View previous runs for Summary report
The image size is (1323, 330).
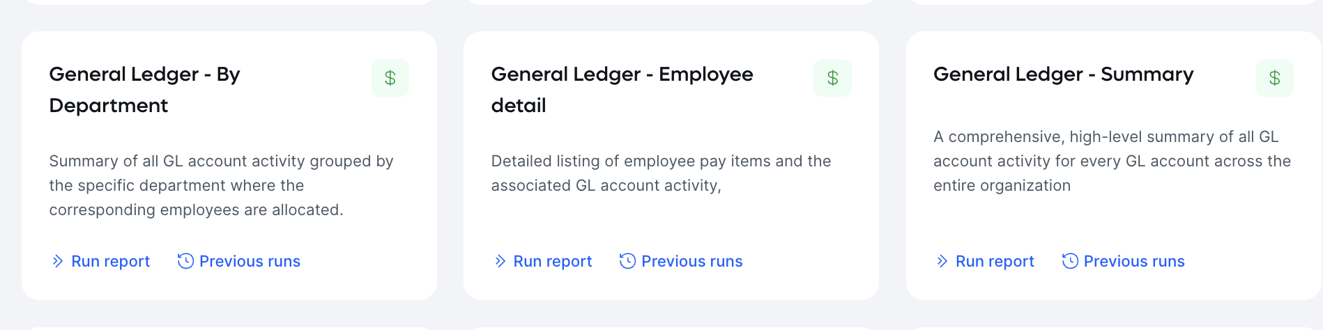pos(1124,261)
